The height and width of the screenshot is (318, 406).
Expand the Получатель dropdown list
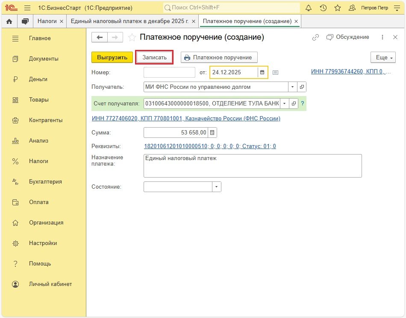click(x=293, y=87)
